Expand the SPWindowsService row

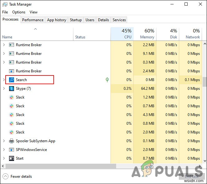(4, 150)
